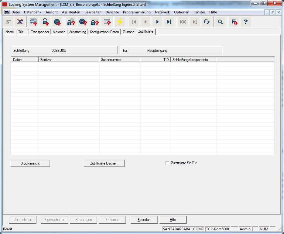Click the add new lock icon

coord(45,22)
